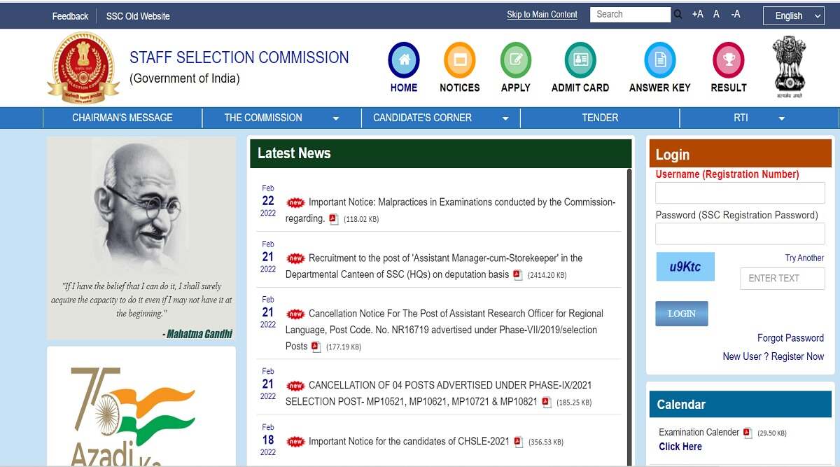
Task: Click the Answer Key icon
Action: (x=659, y=60)
